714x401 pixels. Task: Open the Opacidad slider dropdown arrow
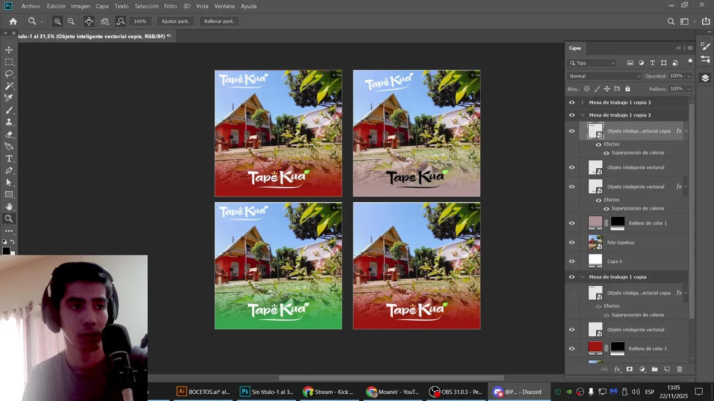(688, 76)
